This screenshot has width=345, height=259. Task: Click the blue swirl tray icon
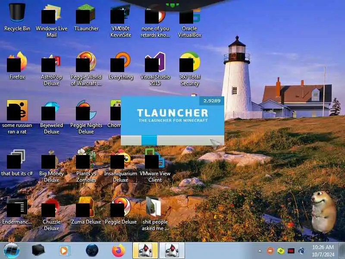301,251
